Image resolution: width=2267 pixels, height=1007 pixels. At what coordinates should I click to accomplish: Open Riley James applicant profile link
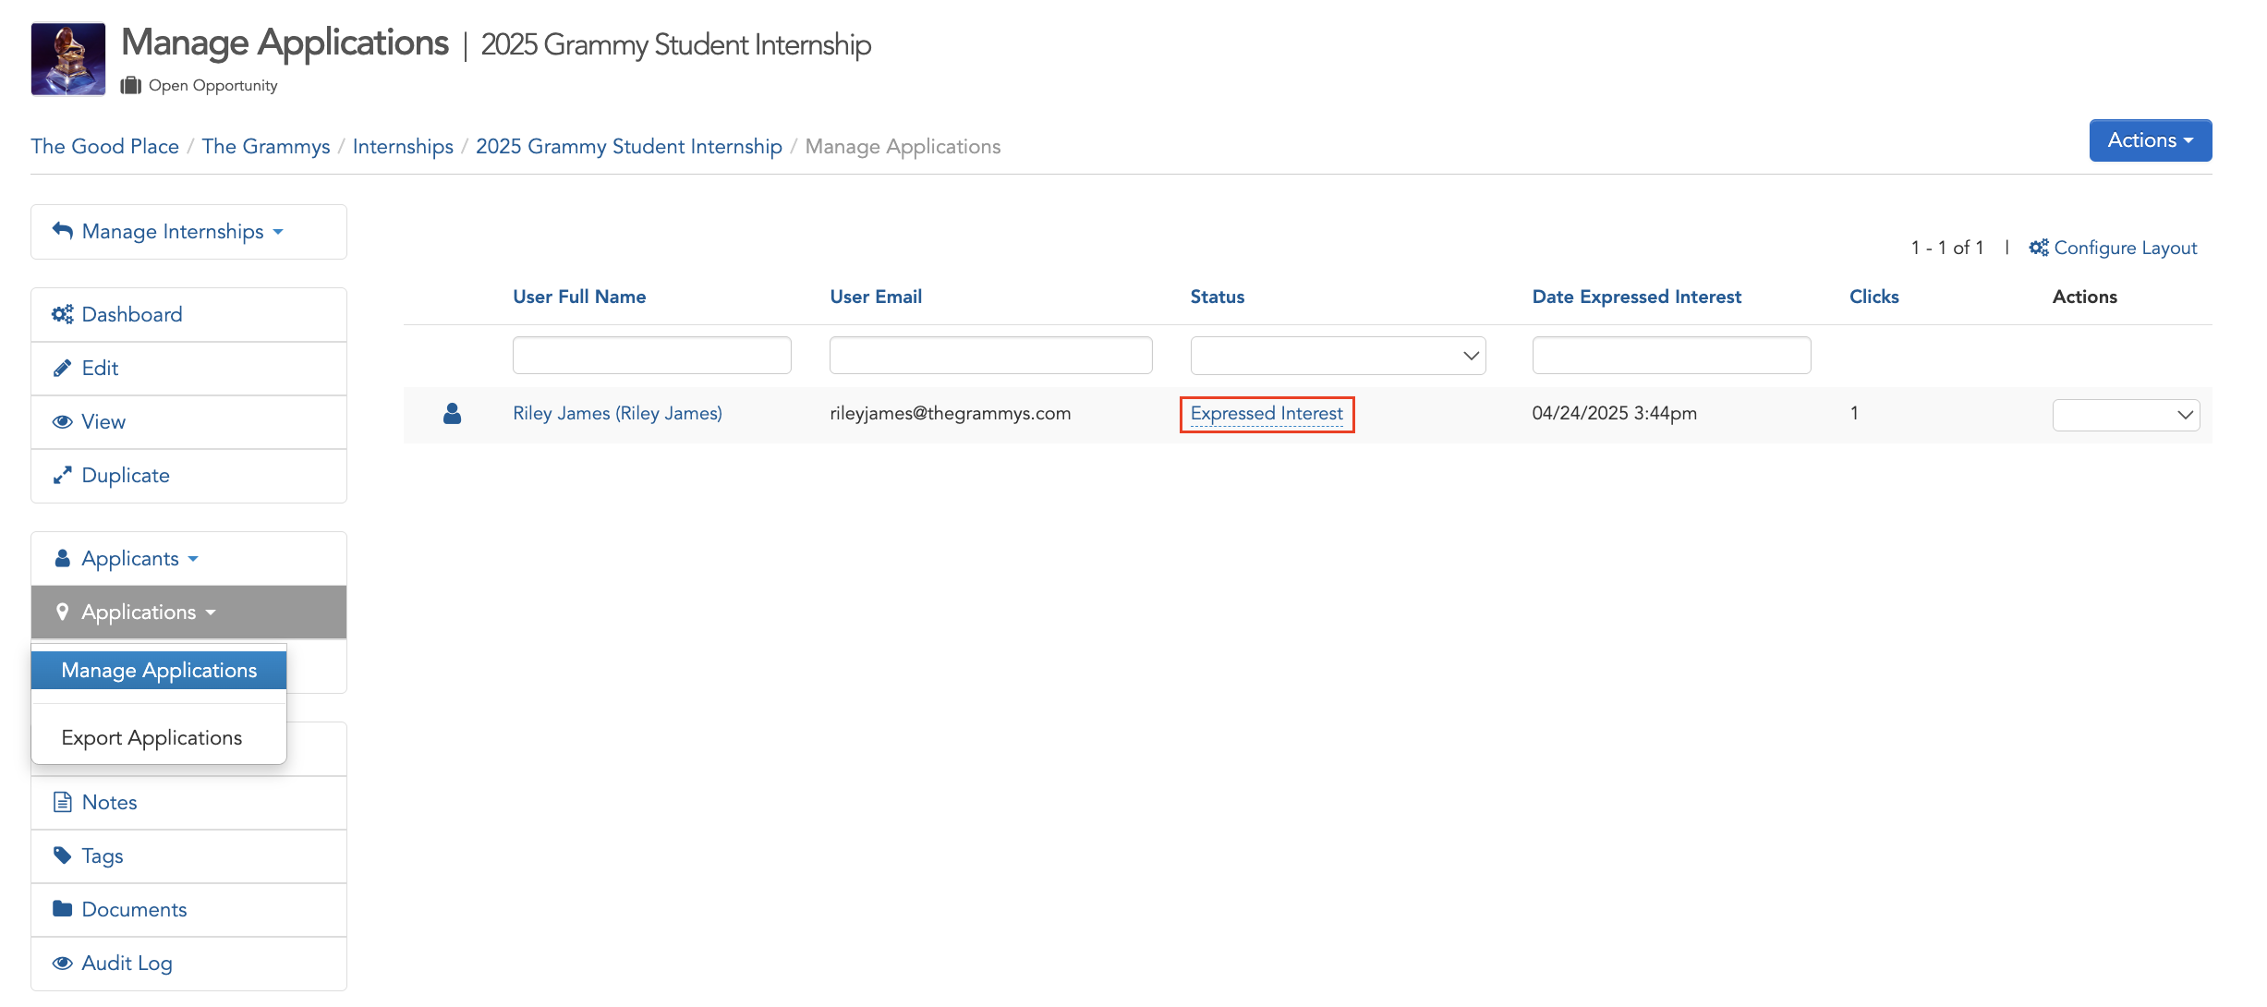(617, 413)
